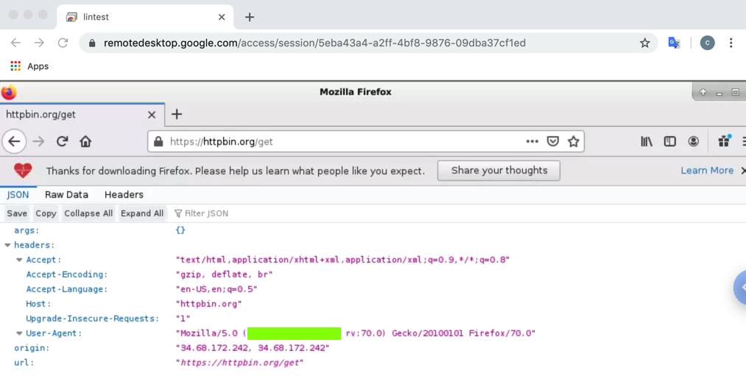Image resolution: width=746 pixels, height=384 pixels.
Task: Open Firefox page actions ellipsis menu
Action: pos(532,141)
